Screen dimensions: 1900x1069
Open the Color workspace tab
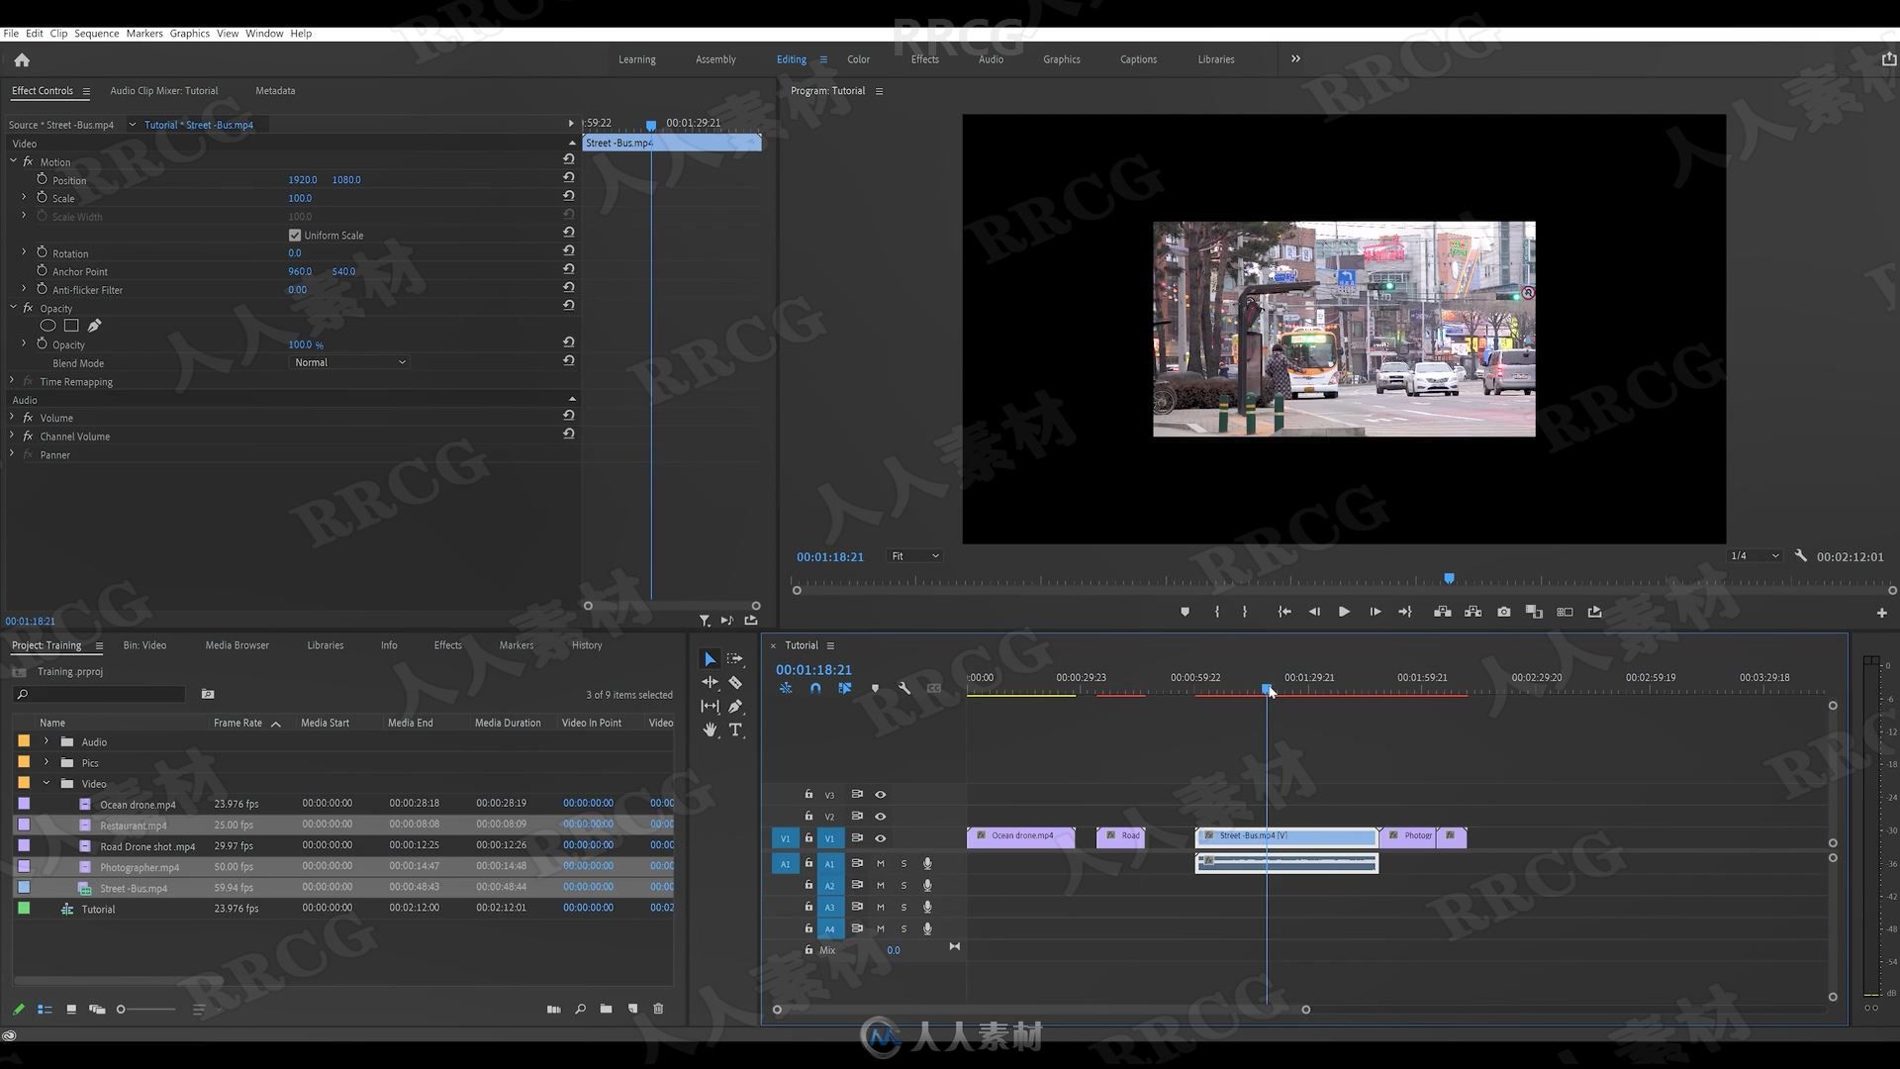point(857,58)
